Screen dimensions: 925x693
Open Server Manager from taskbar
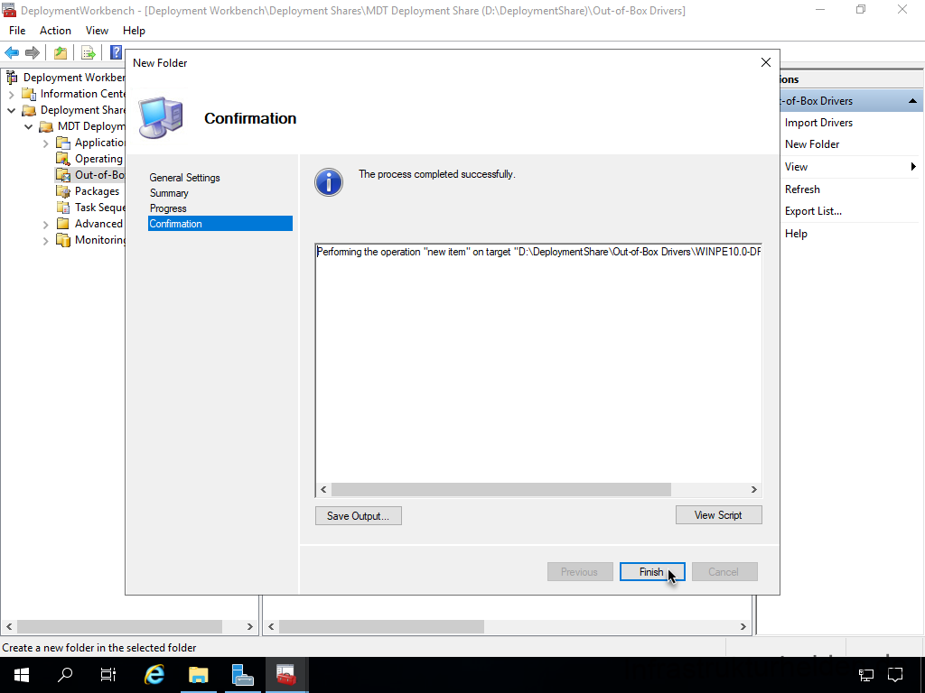pyautogui.click(x=242, y=675)
